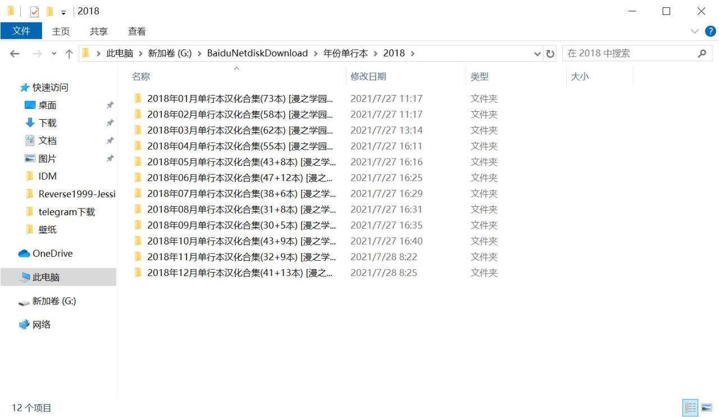Click the New Folder icon in the title bar
This screenshot has height=417, width=719.
pos(50,11)
